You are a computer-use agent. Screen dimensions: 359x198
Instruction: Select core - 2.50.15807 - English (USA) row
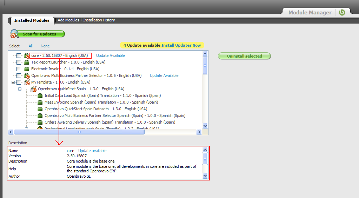(x=60, y=55)
